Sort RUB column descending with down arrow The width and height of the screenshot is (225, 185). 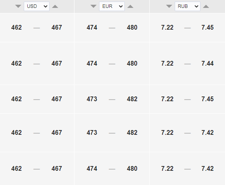point(169,6)
